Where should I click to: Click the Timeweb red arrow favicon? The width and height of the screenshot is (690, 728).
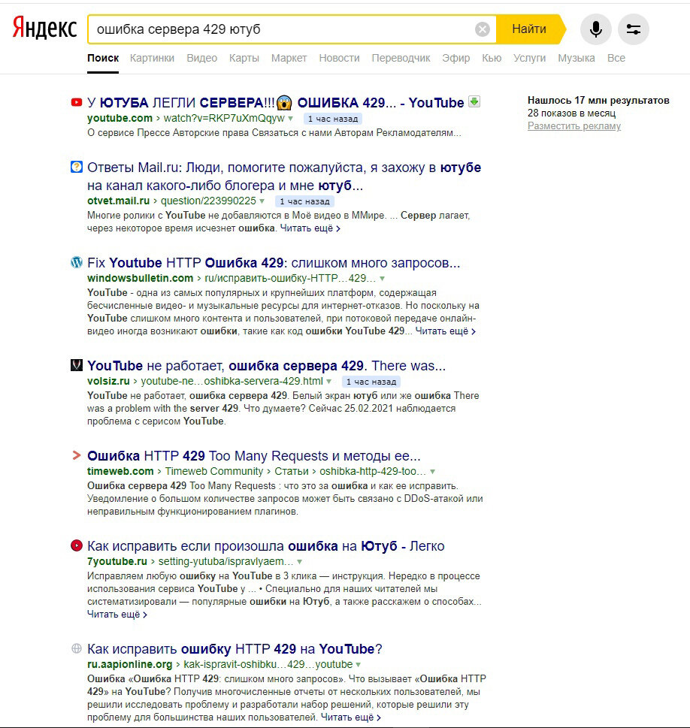[x=76, y=455]
